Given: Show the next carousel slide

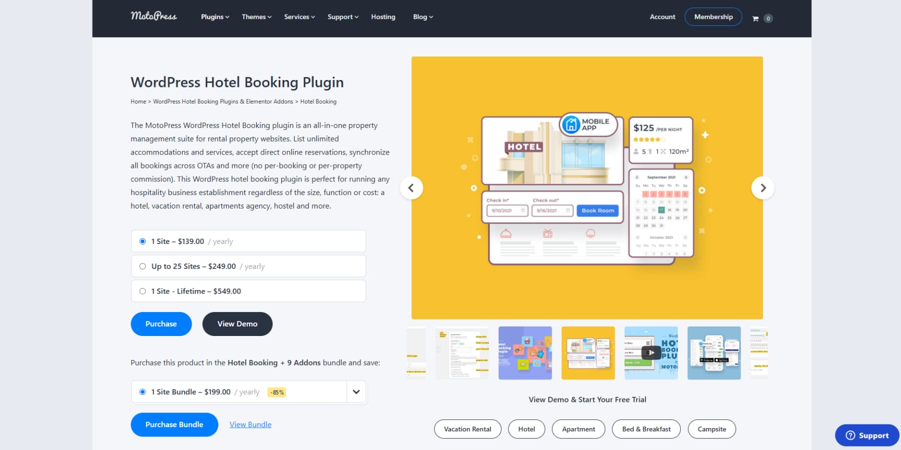Looking at the screenshot, I should click(763, 187).
